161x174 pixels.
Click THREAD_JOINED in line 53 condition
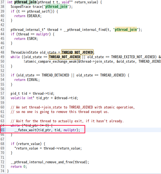point(112,75)
